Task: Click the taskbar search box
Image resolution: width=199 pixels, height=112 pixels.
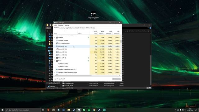Action: [23, 110]
